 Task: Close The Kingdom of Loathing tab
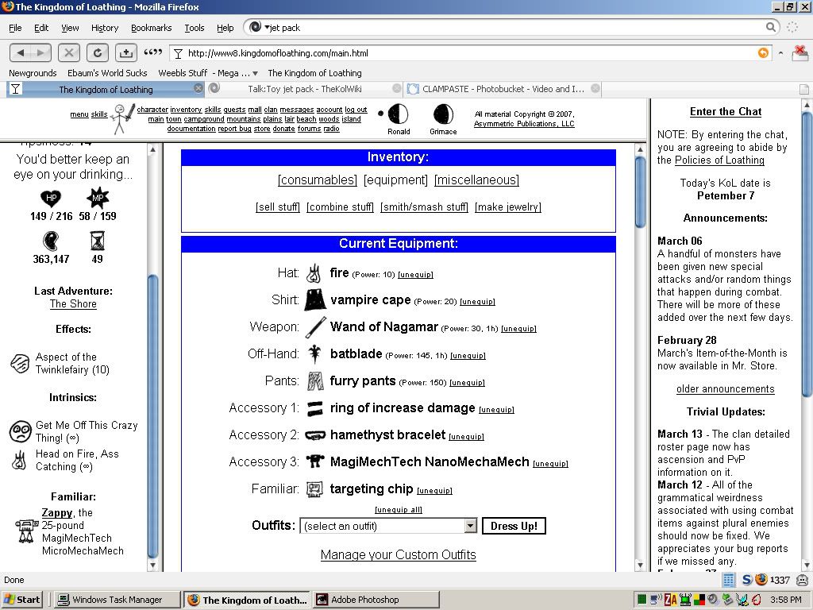(198, 88)
